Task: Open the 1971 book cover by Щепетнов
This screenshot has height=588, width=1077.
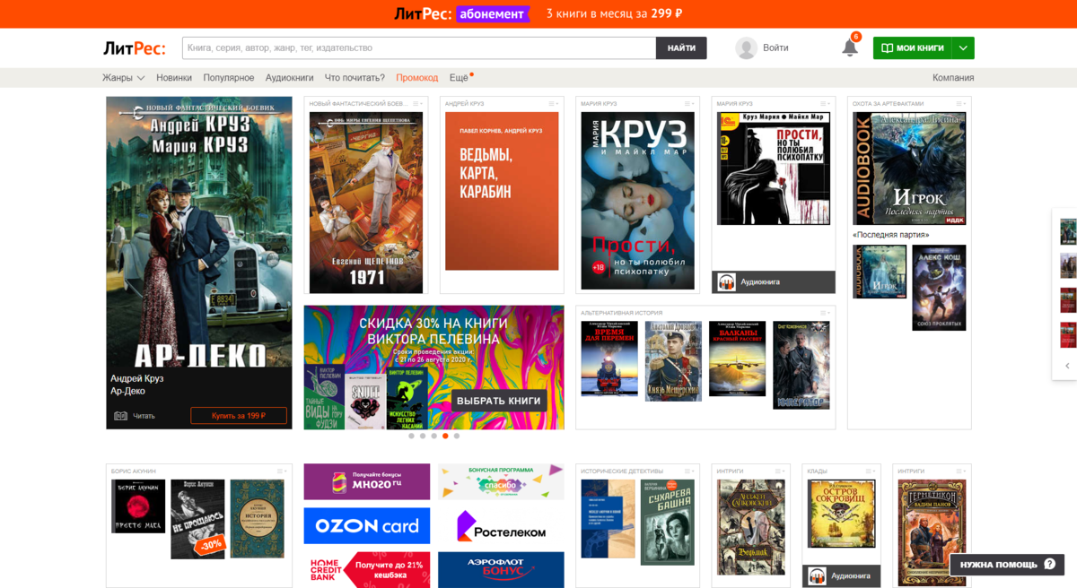Action: coord(366,203)
